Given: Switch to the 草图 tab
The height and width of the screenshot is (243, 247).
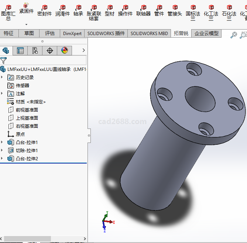Looking at the screenshot, I should tap(29, 33).
